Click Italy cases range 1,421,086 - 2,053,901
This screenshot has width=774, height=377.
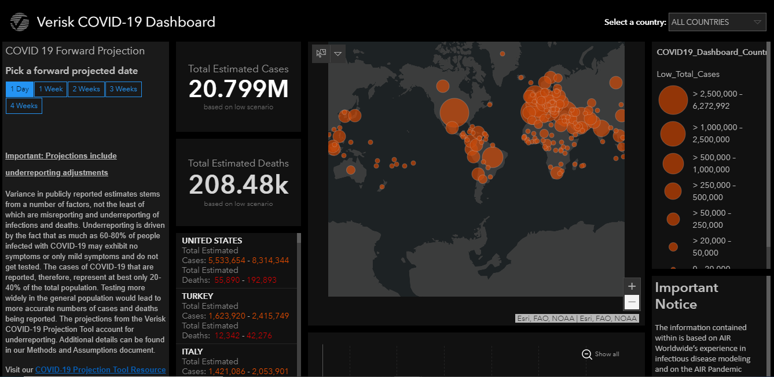pos(249,371)
